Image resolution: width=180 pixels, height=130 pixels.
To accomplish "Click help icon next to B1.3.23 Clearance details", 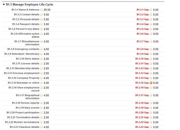I will 41,127.
